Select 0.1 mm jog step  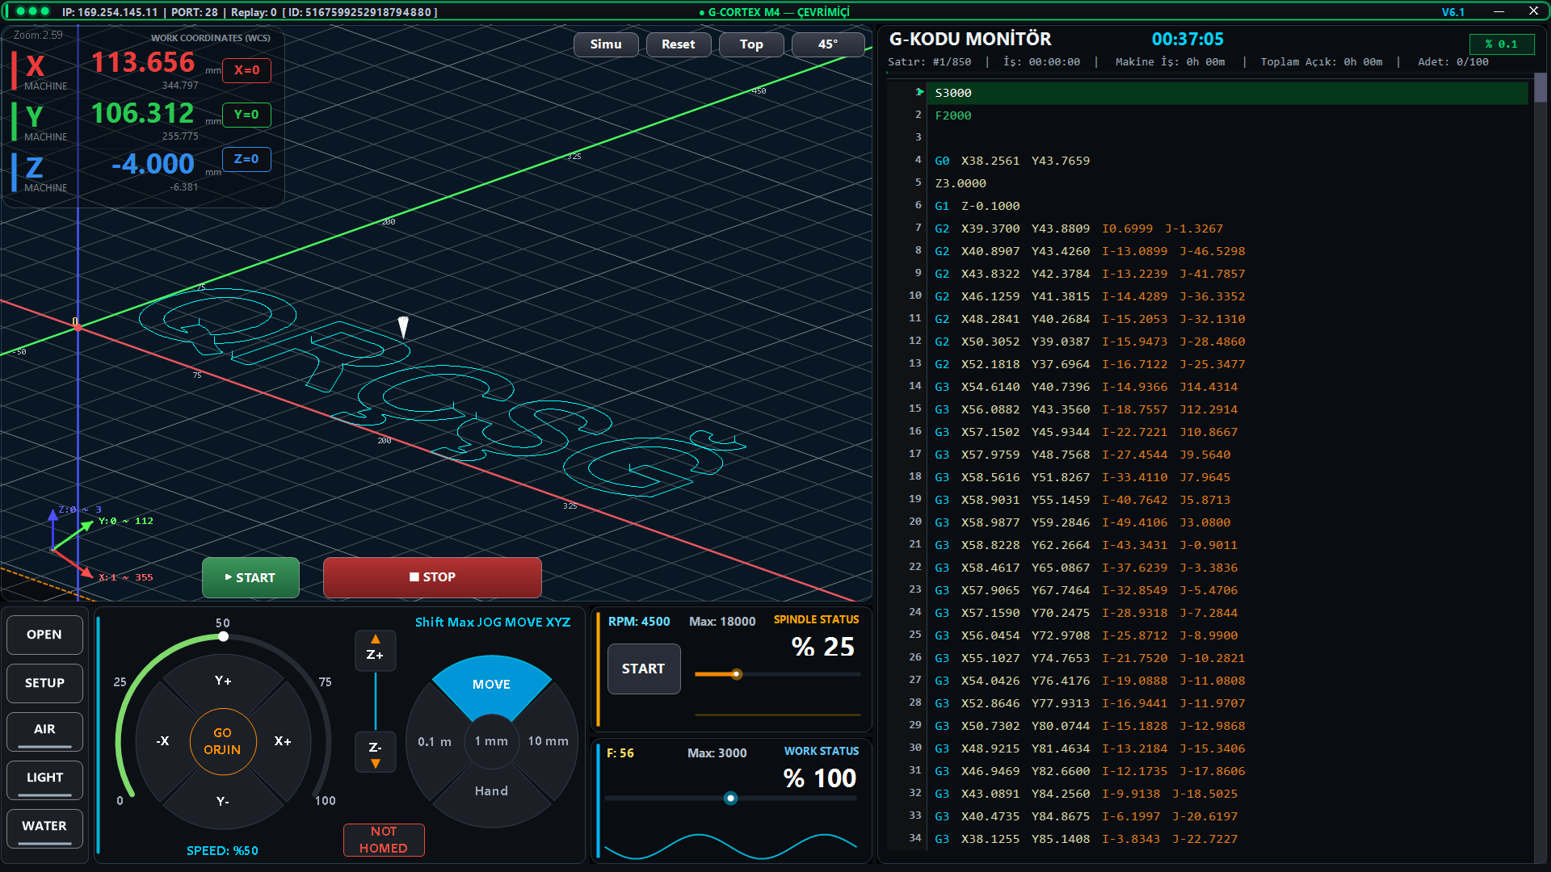[435, 741]
